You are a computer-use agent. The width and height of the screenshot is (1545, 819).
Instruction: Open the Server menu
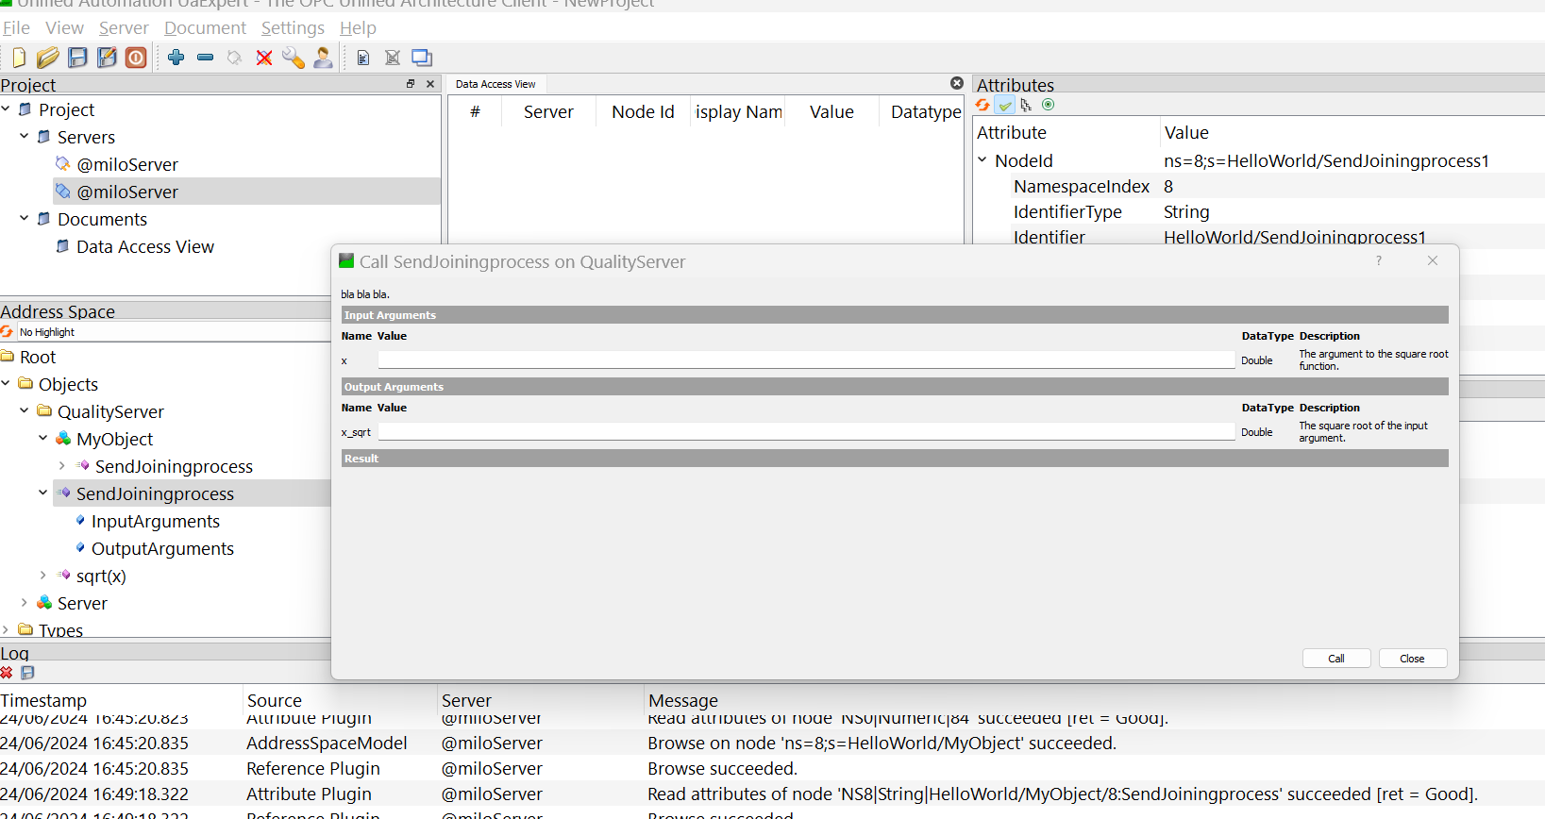[x=124, y=28]
